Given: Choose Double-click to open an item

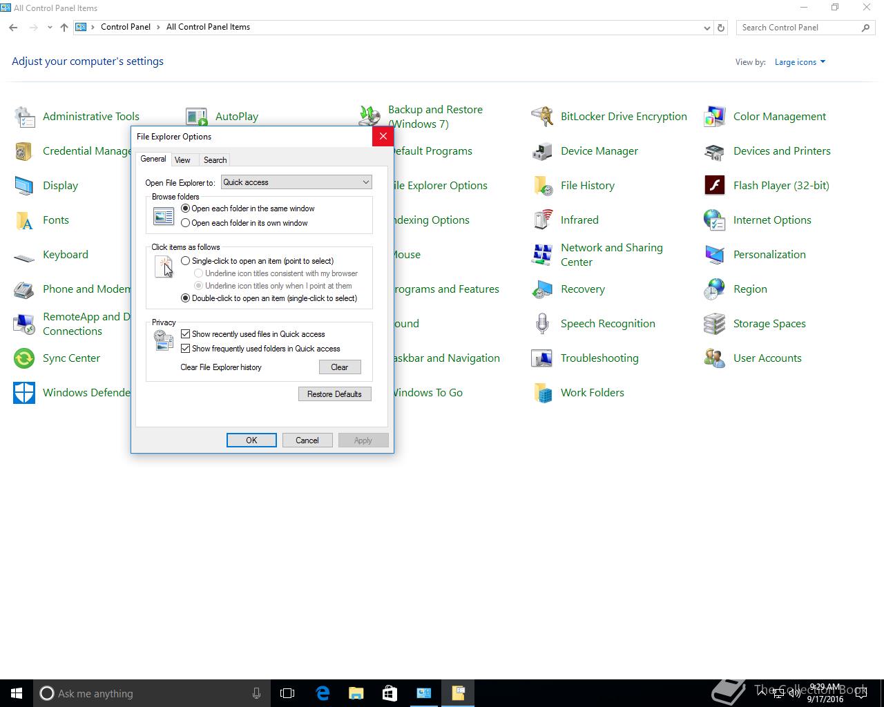Looking at the screenshot, I should coord(185,298).
